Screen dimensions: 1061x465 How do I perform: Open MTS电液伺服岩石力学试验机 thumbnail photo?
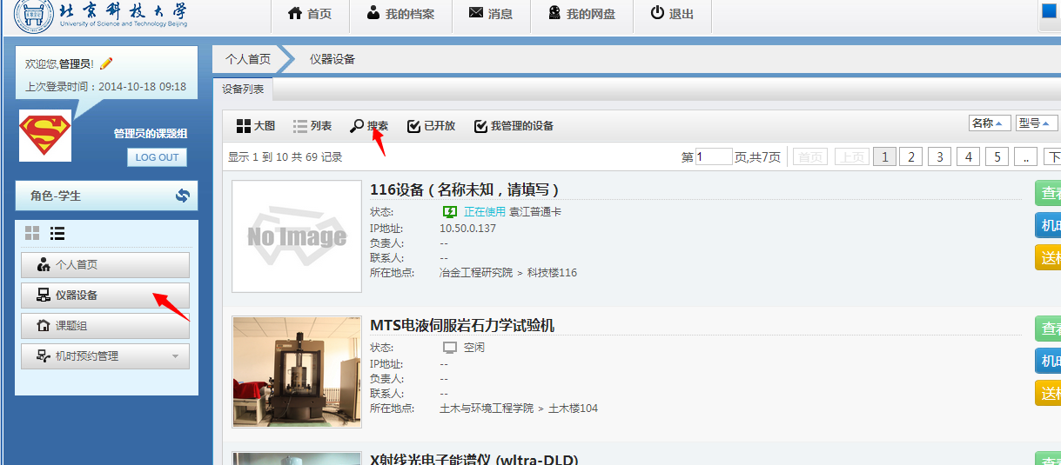[x=297, y=371]
